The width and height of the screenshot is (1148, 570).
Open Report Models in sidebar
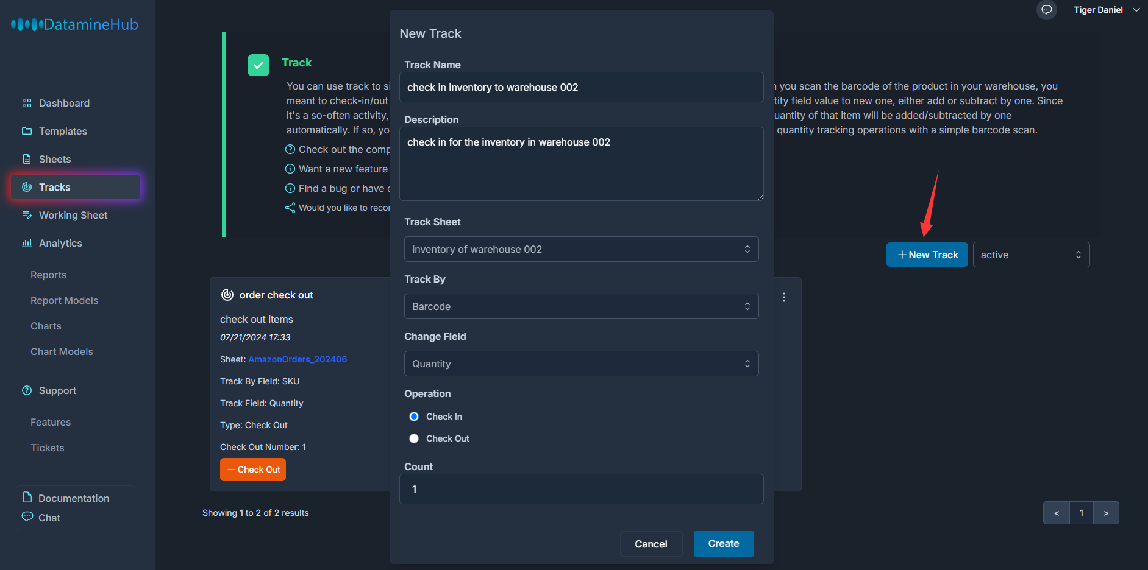point(65,300)
